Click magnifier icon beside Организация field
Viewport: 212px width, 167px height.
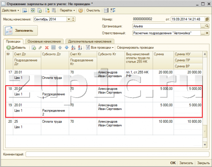coord(207,26)
